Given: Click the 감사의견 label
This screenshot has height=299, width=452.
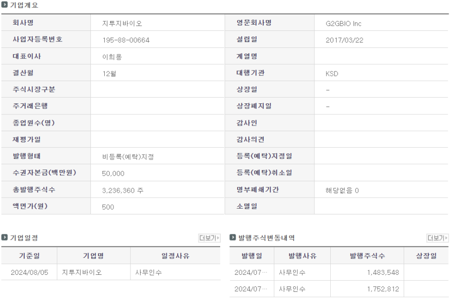Looking at the screenshot, I should (251, 139).
